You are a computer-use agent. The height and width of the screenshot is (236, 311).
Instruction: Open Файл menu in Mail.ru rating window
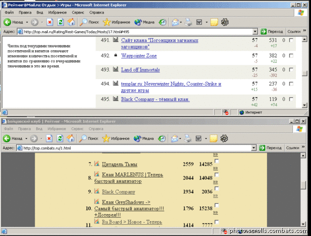9,12
